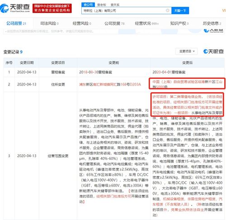Open the 公司背景 tab
The height and width of the screenshot is (220, 226).
pyautogui.click(x=16, y=24)
